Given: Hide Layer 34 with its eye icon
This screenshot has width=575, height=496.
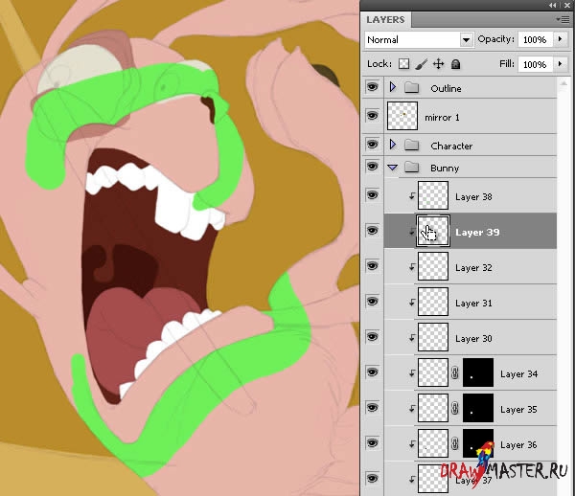Looking at the screenshot, I should (x=372, y=372).
